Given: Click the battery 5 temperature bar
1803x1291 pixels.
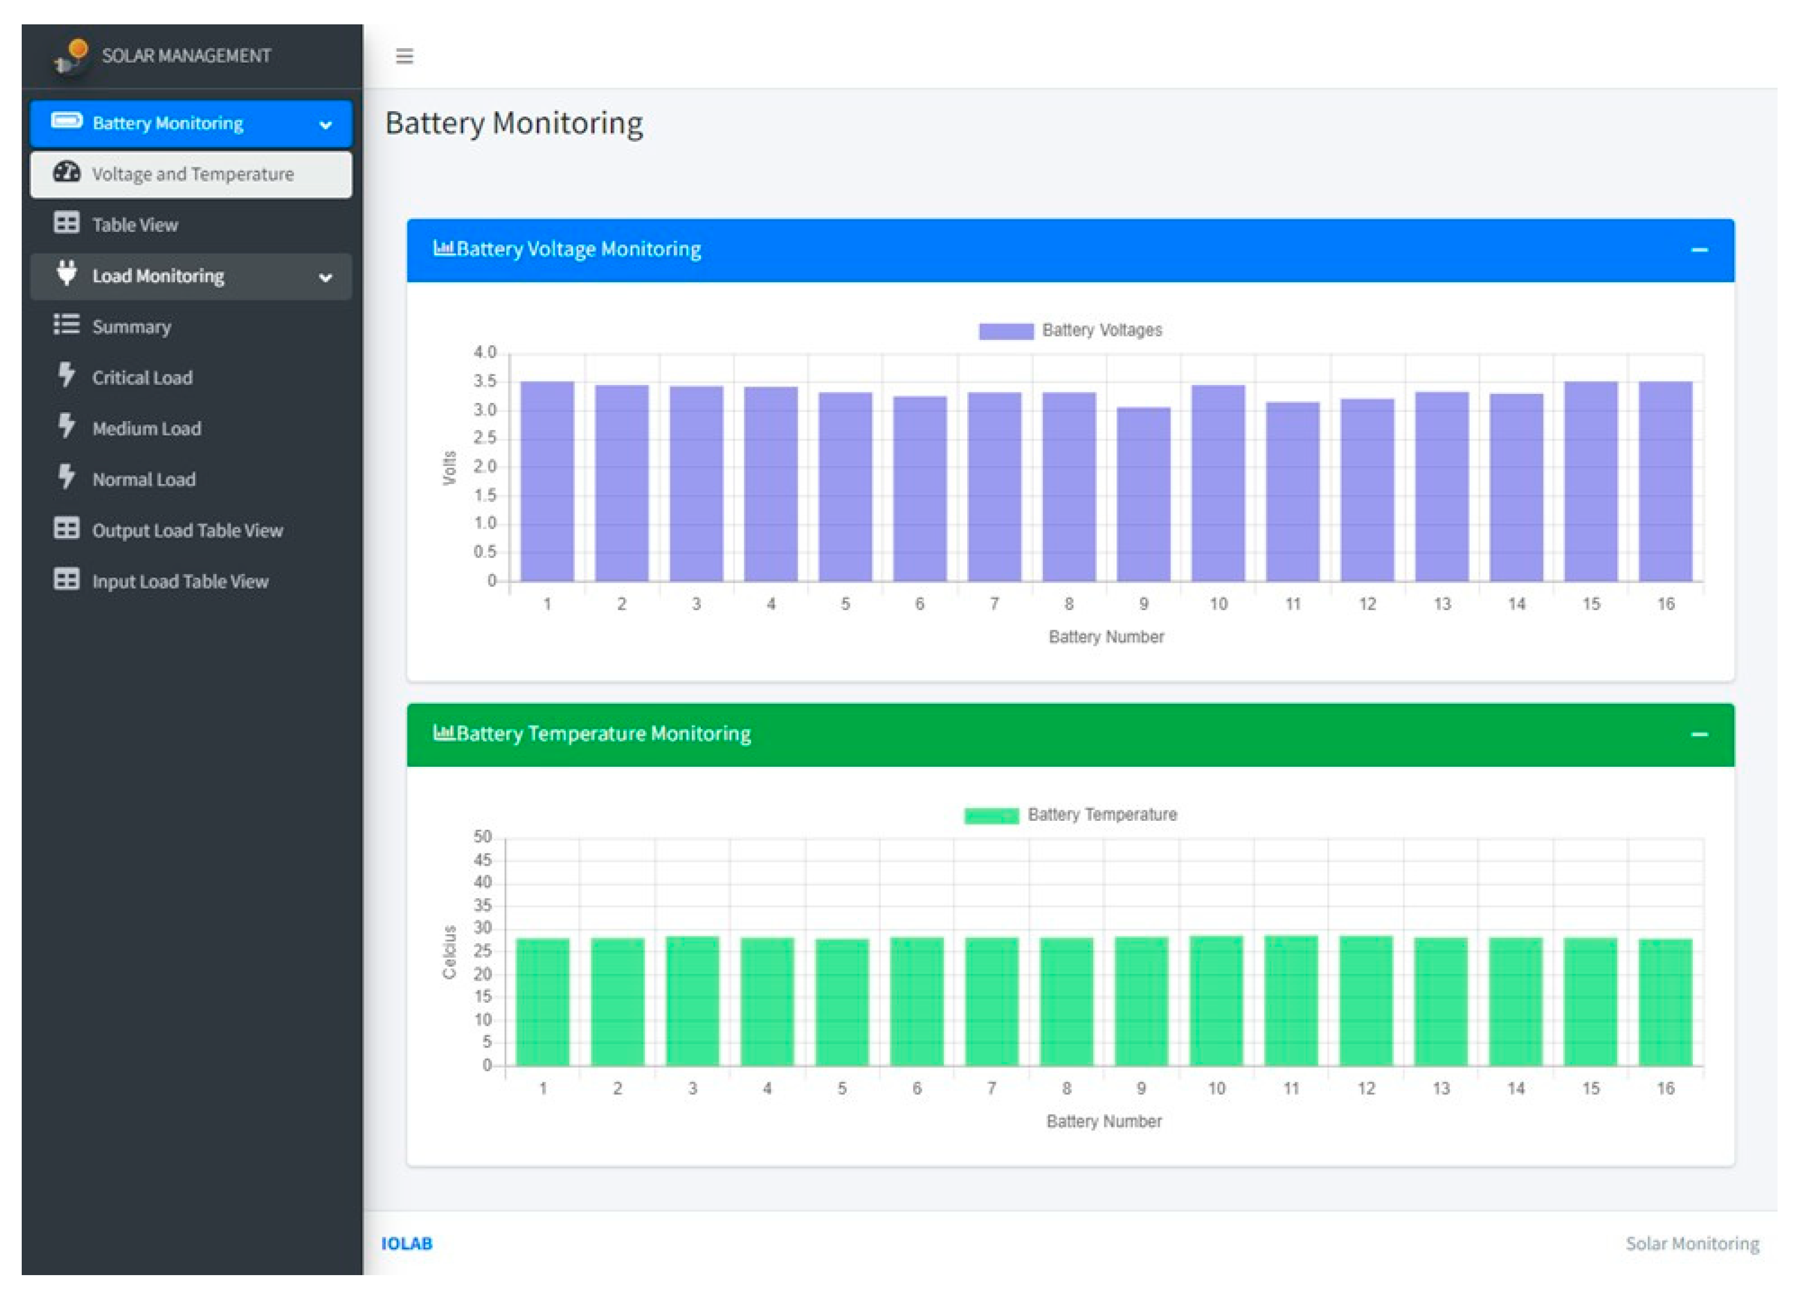Looking at the screenshot, I should tap(842, 1002).
